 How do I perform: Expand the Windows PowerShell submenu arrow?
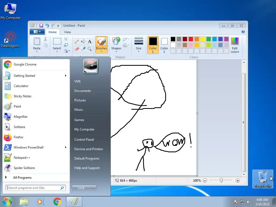66,147
